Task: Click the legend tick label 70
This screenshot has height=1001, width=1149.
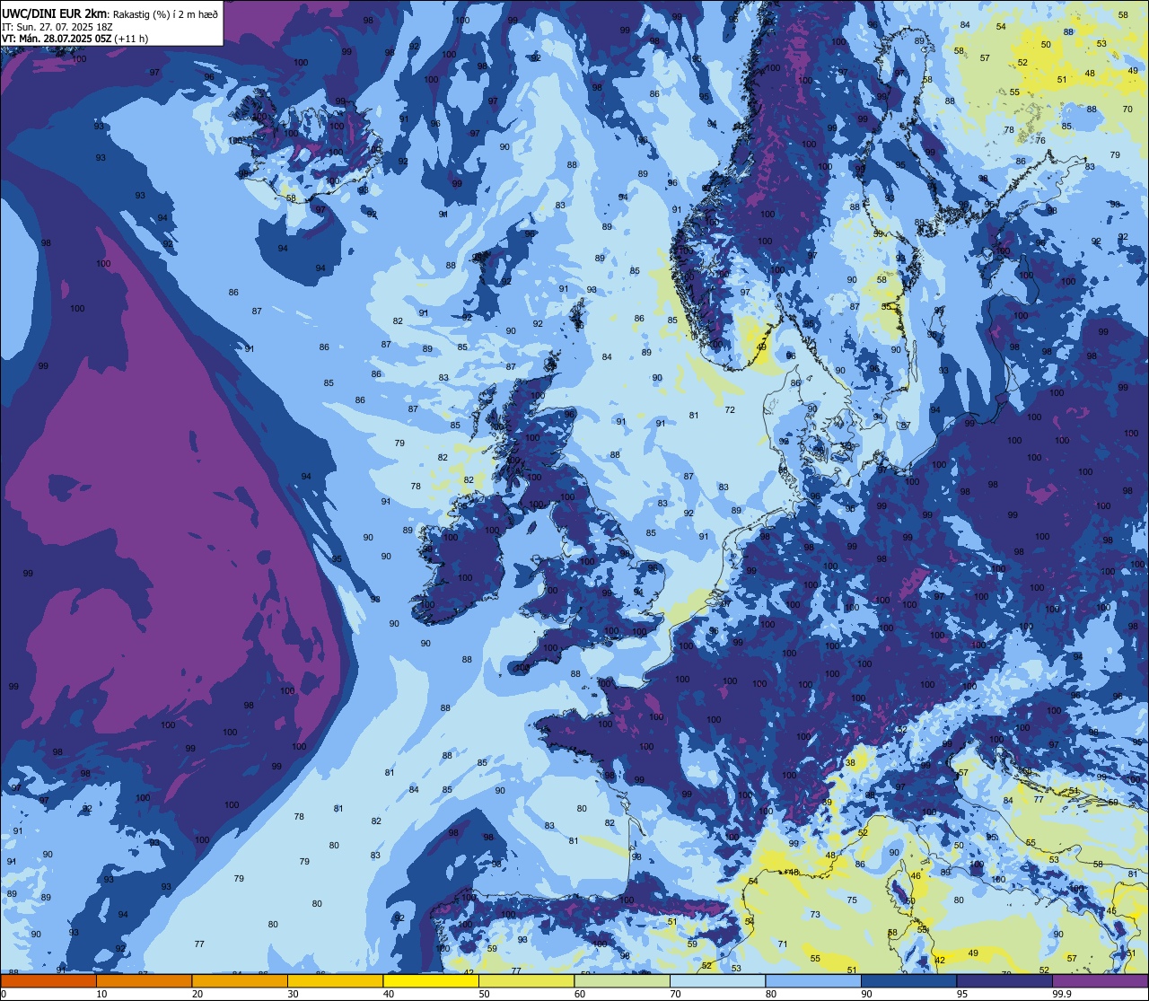Action: (x=675, y=994)
